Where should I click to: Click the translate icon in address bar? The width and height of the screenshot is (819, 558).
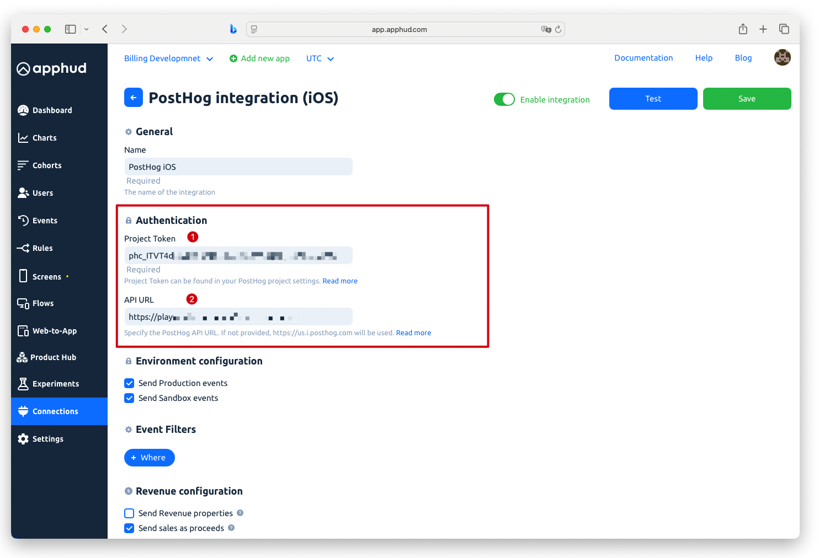click(x=546, y=29)
